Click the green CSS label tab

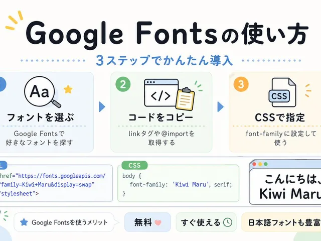pyautogui.click(x=134, y=165)
